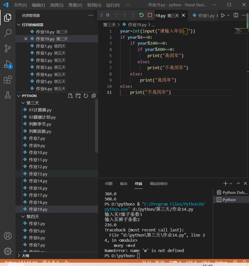
Task: Show more menu bar items ellipsis
Action: [128, 5]
